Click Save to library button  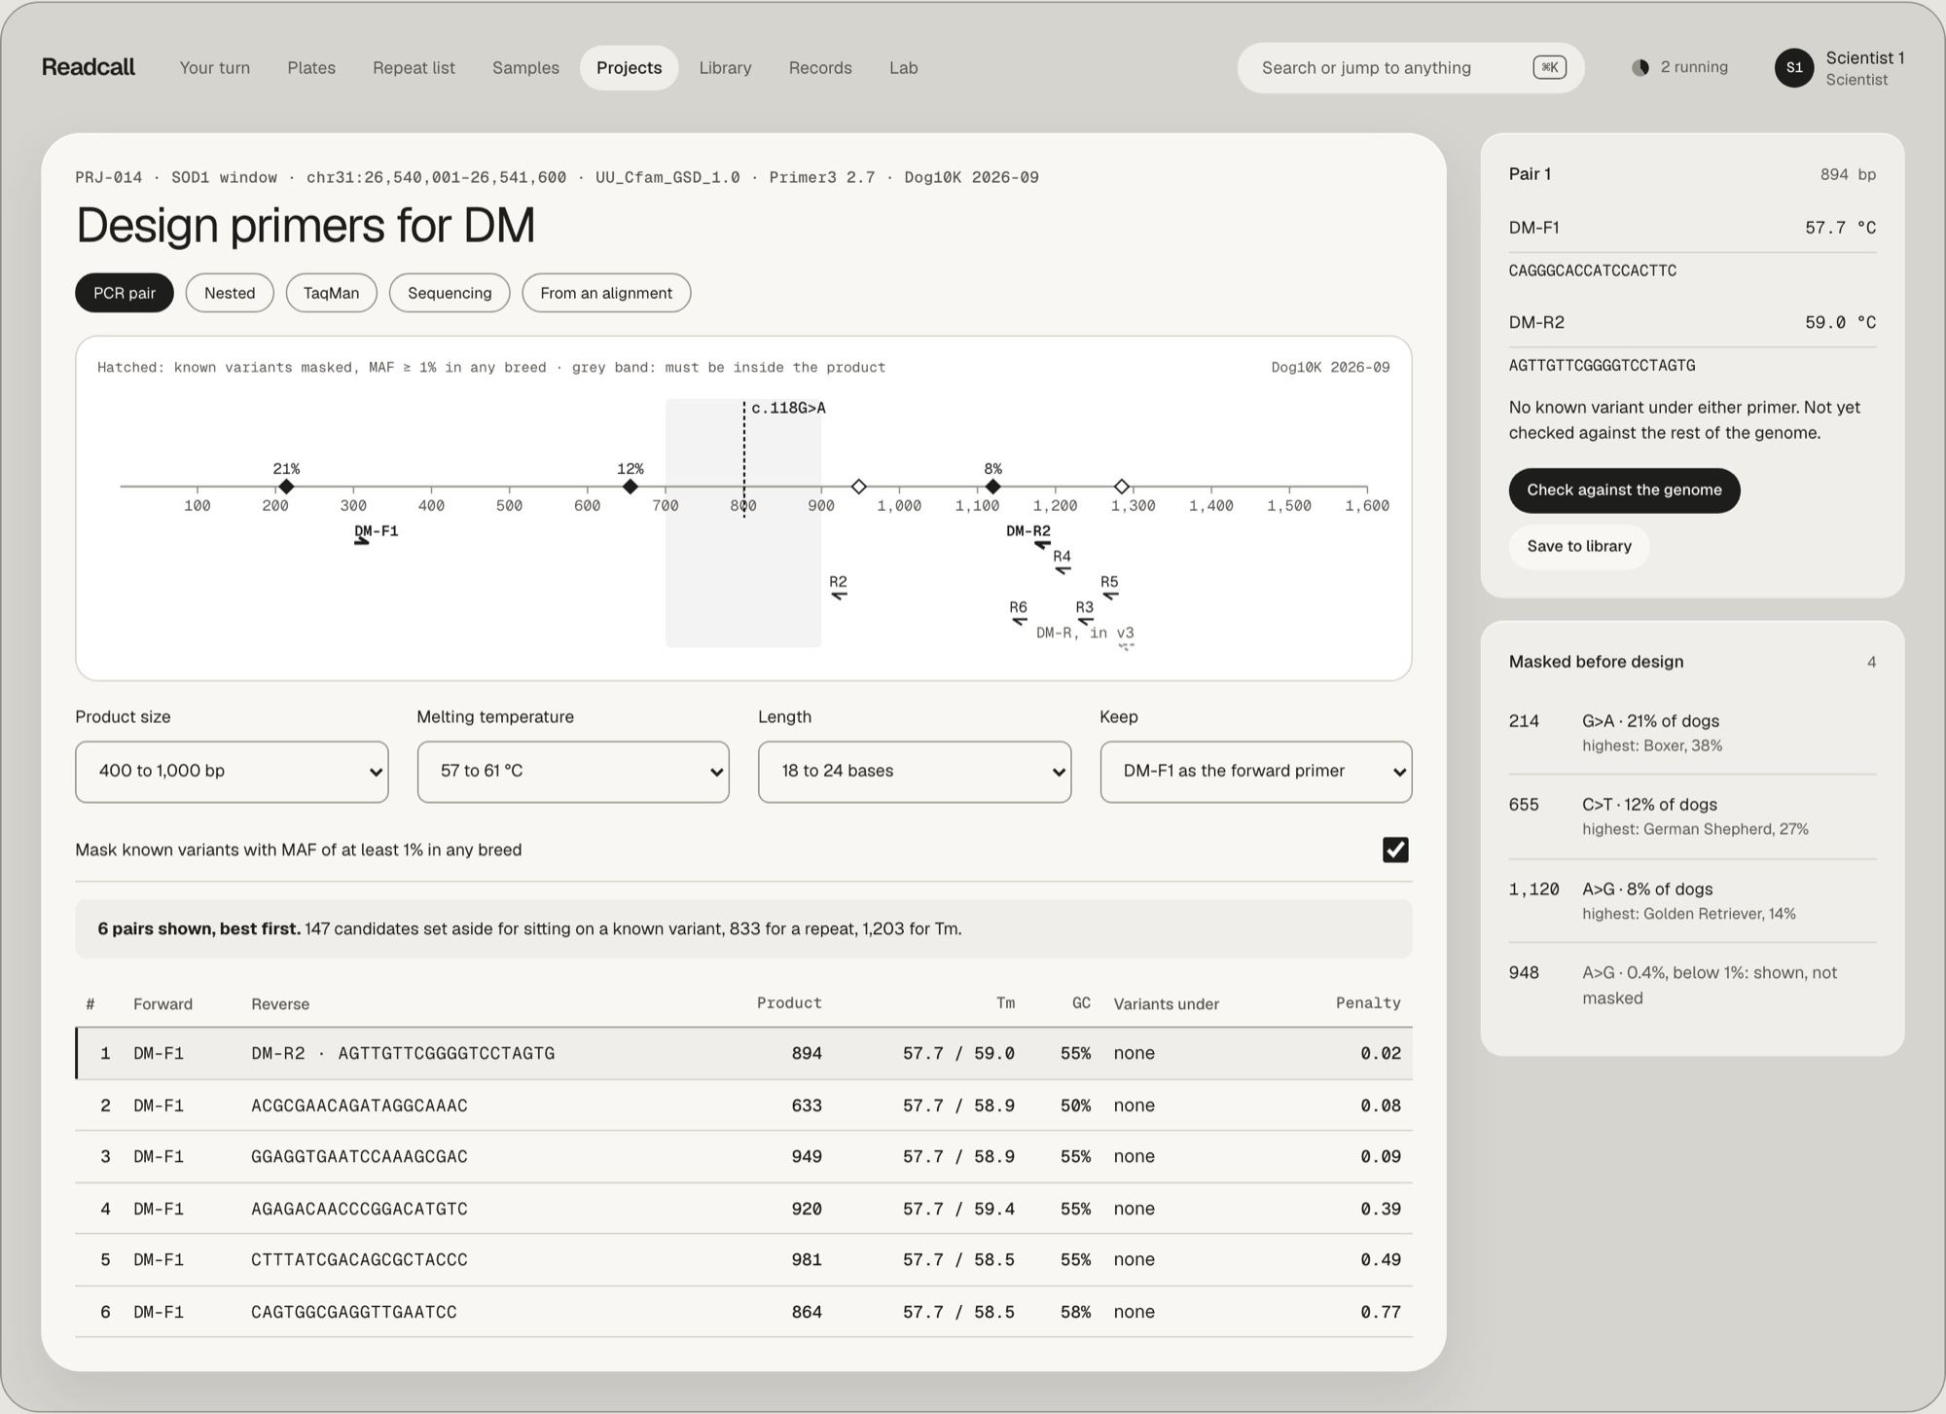(1579, 547)
